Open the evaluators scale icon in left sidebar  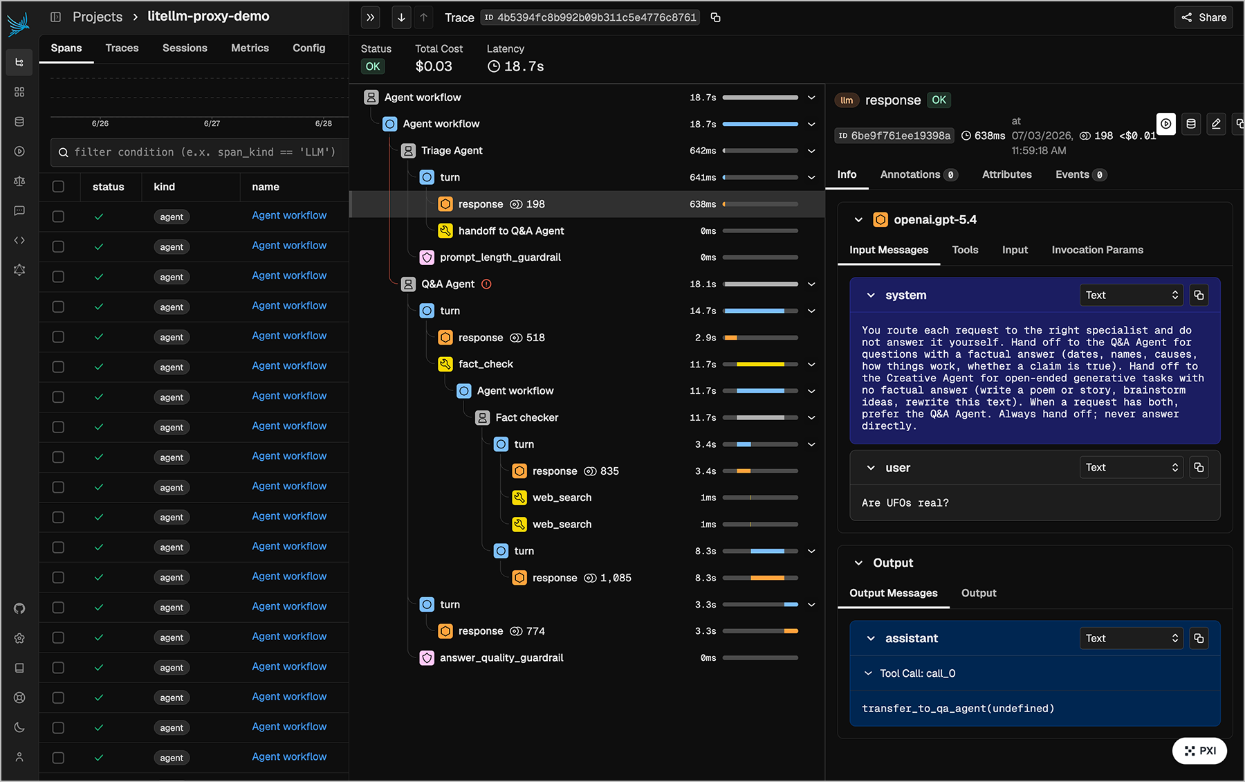click(x=19, y=181)
